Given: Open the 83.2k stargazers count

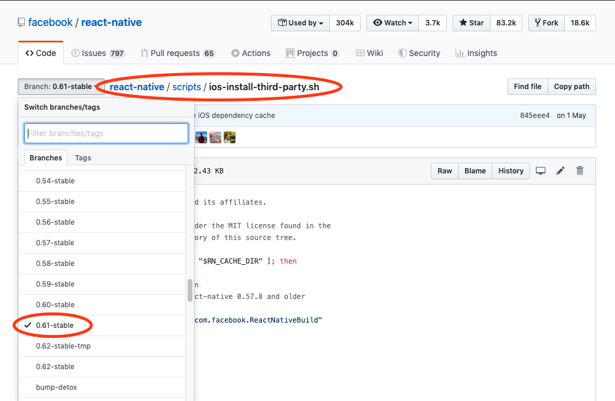Looking at the screenshot, I should [506, 23].
